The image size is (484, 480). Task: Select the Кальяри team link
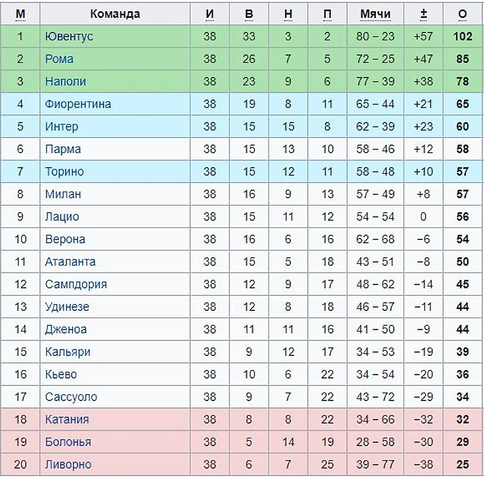tap(68, 352)
